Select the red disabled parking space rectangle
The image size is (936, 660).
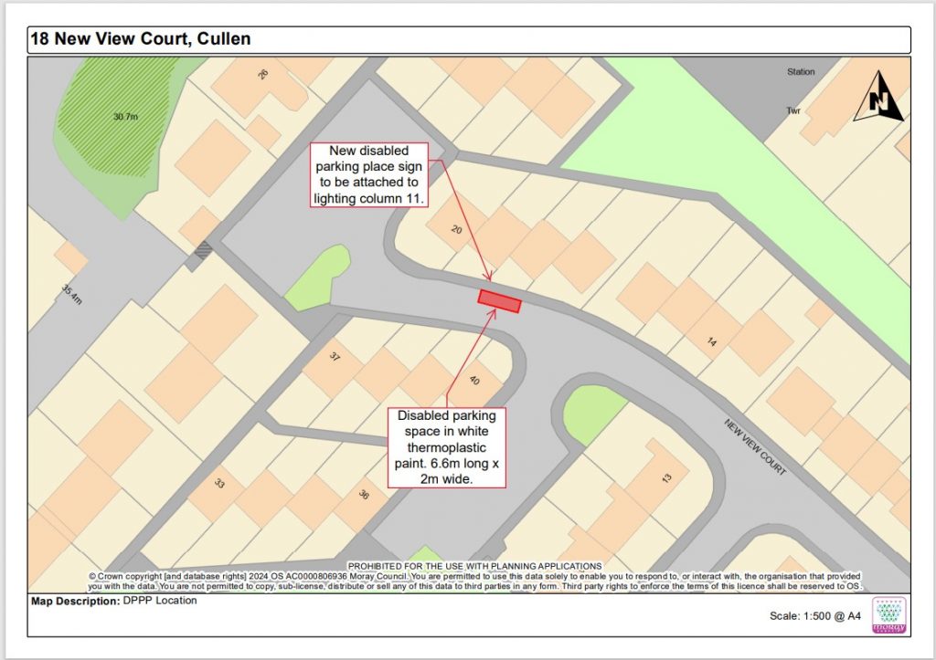point(499,300)
